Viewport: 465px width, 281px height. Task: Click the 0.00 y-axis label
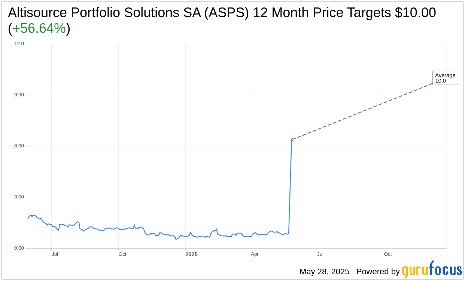coord(19,248)
